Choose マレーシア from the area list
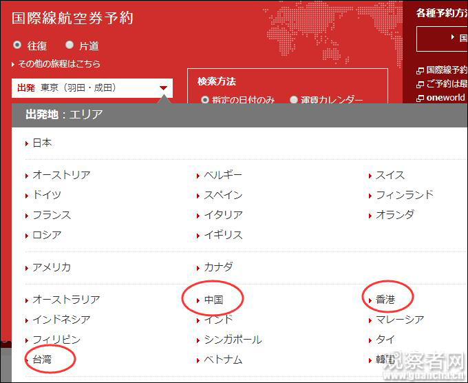The width and height of the screenshot is (468, 383). [x=400, y=320]
